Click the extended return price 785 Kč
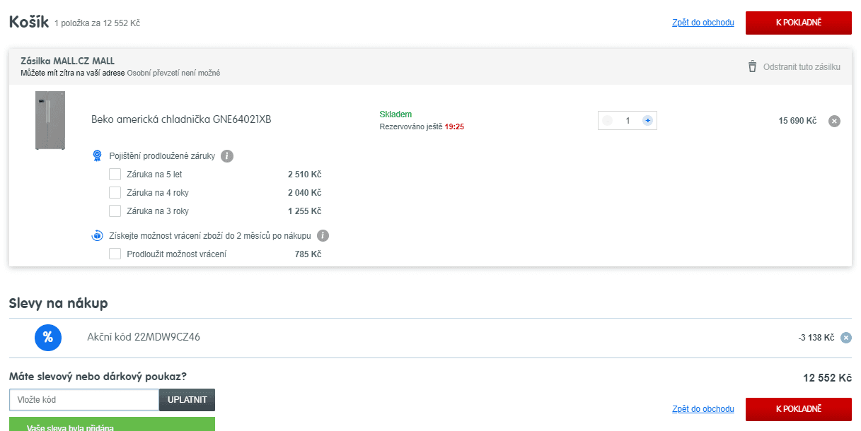This screenshot has width=861, height=431. pyautogui.click(x=308, y=254)
